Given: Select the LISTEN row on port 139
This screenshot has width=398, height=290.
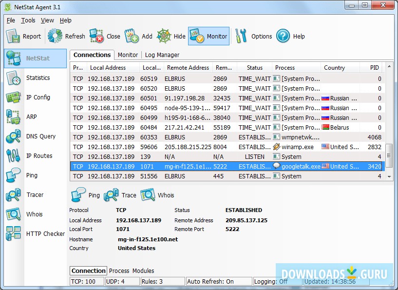Looking at the screenshot, I should point(227,156).
